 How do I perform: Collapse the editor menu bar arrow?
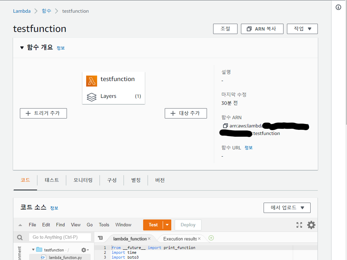click(x=20, y=225)
